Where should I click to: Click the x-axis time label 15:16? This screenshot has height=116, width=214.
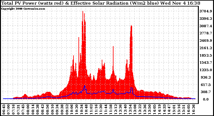[x=179, y=110]
